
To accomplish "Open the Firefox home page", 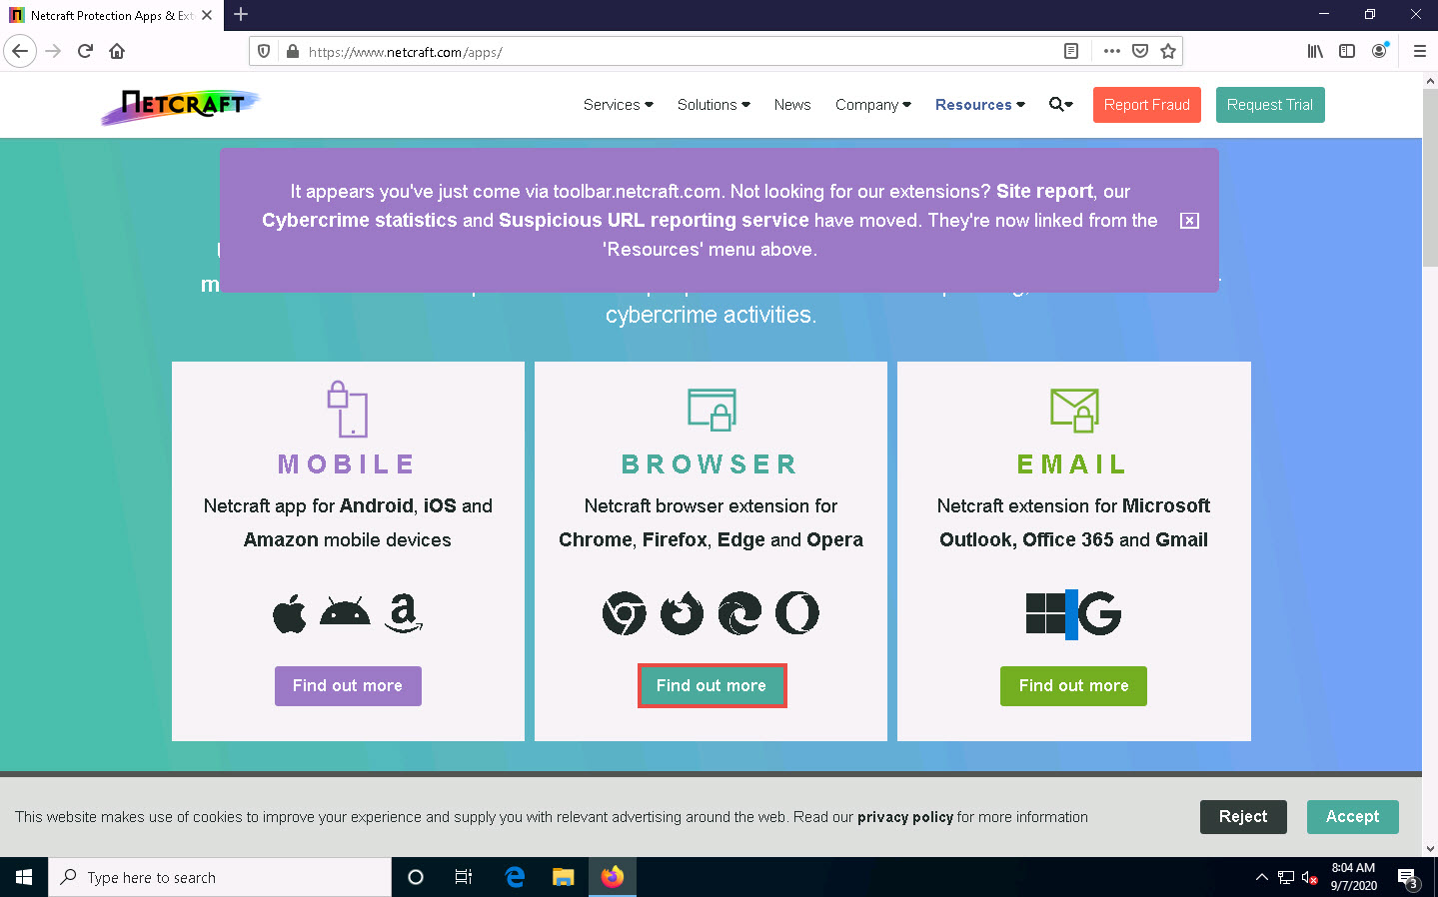I will click(x=117, y=51).
